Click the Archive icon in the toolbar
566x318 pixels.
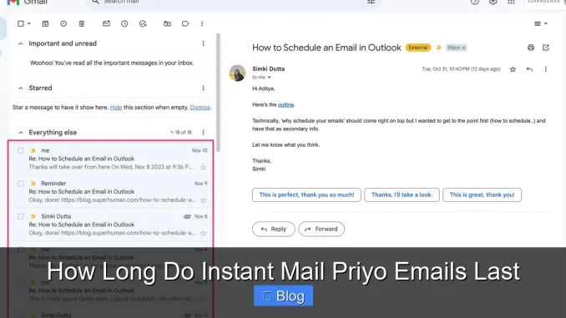(x=45, y=24)
